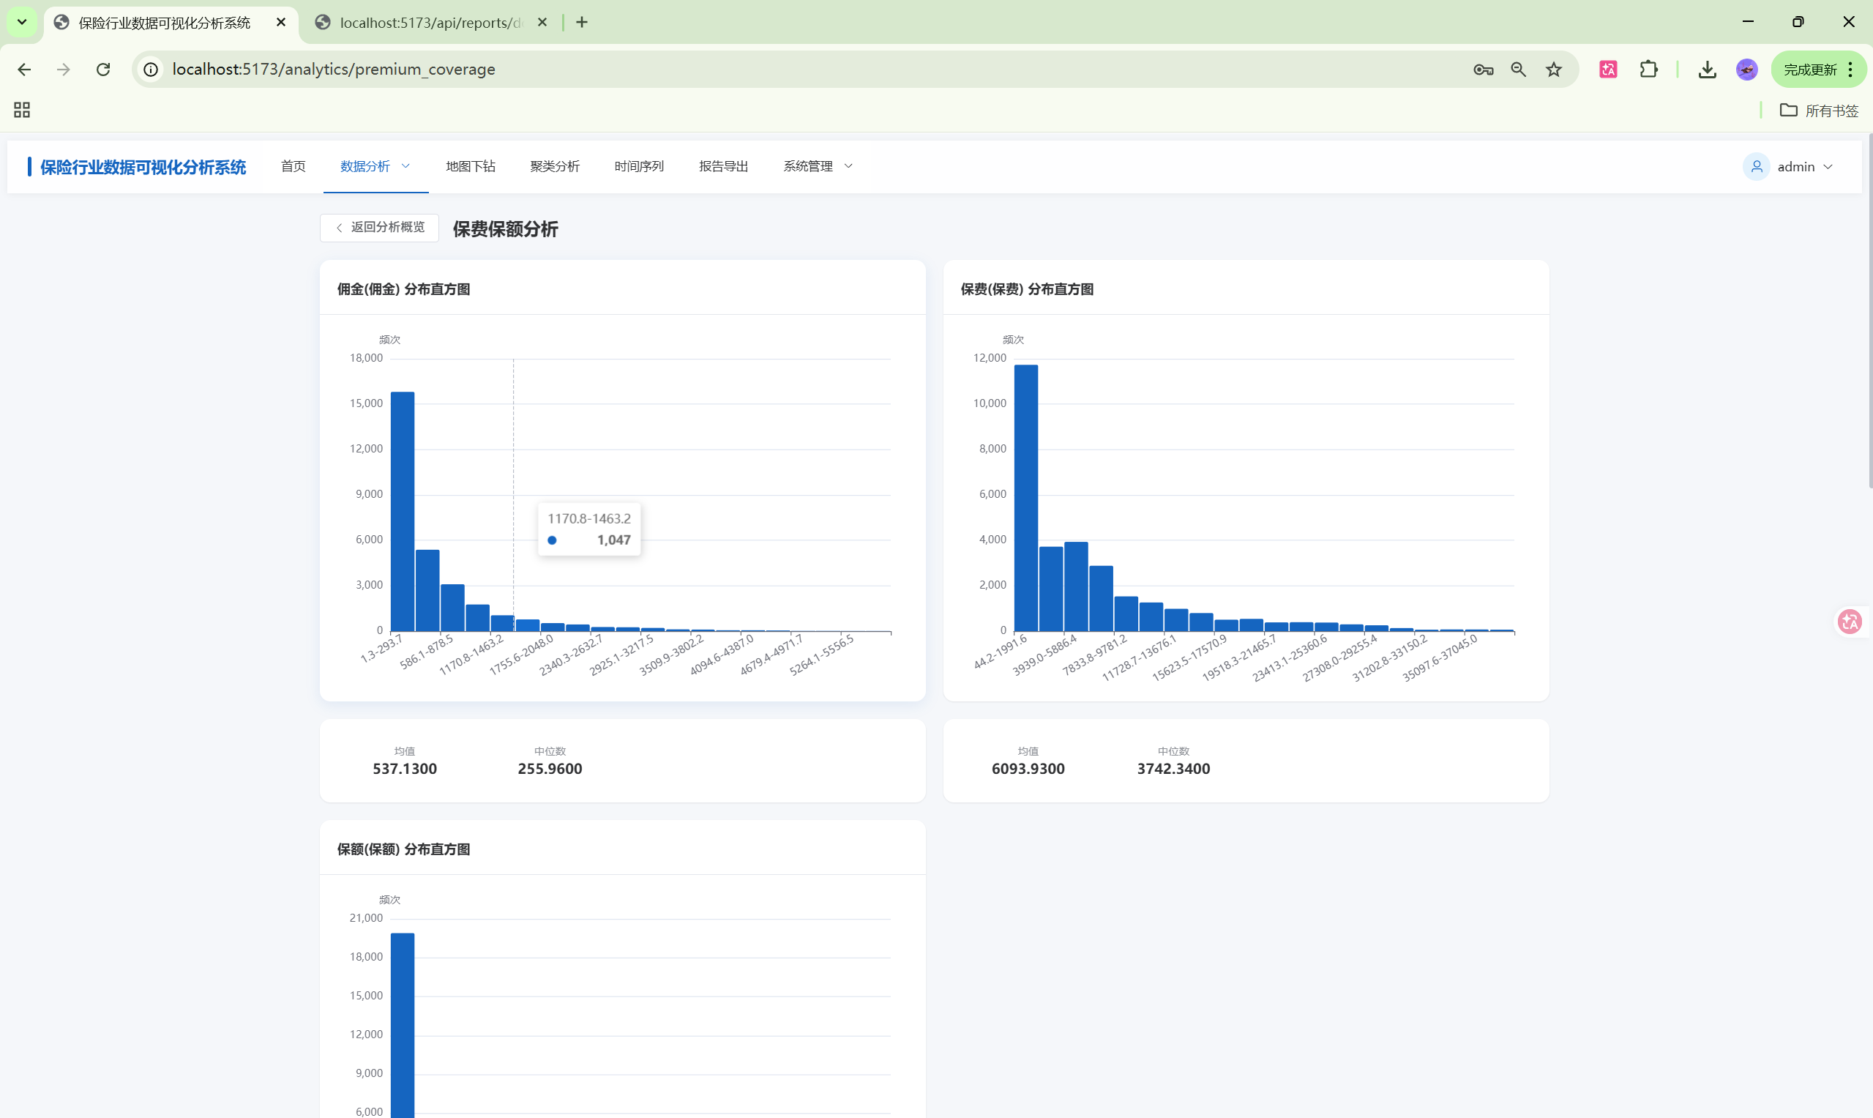1873x1118 pixels.
Task: Click the translate extension icon in toolbar
Action: [1608, 70]
